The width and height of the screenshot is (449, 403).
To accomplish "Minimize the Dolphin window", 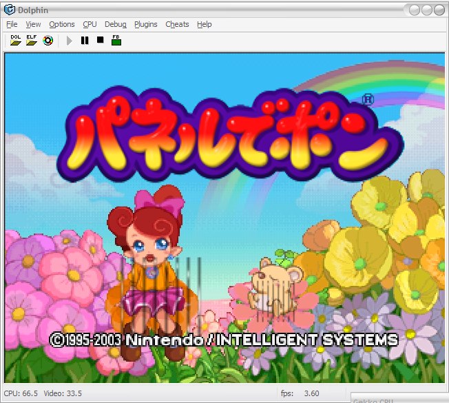I will pyautogui.click(x=415, y=10).
